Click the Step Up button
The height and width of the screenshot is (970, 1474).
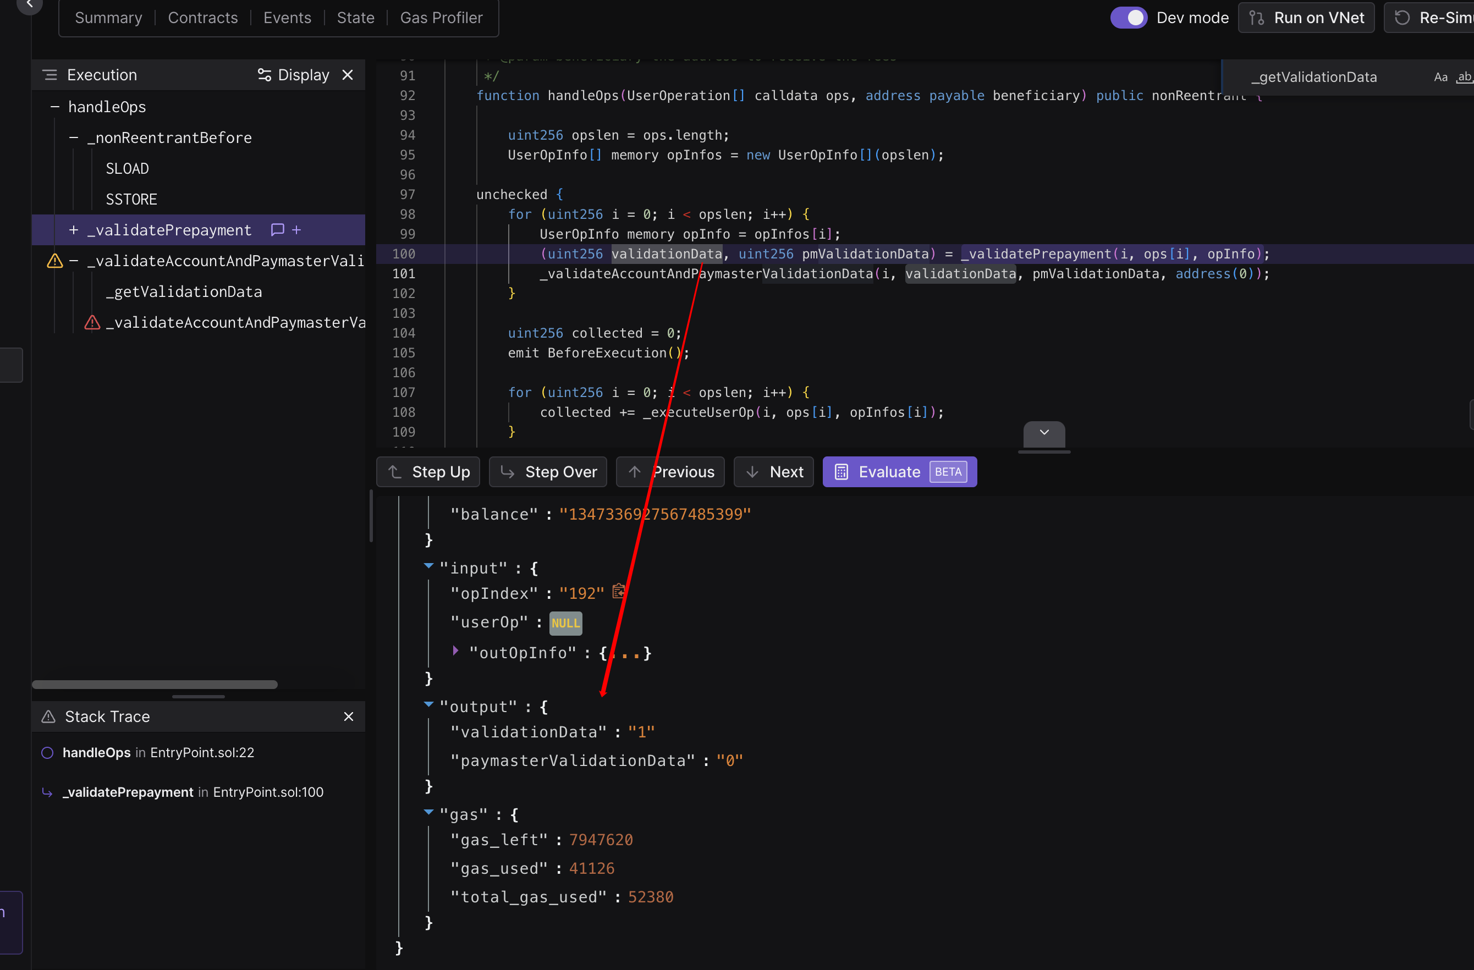(x=428, y=472)
